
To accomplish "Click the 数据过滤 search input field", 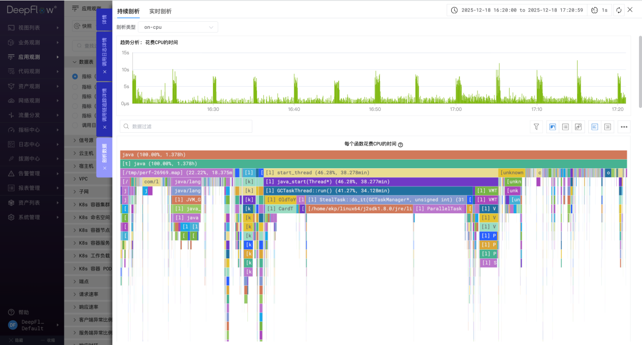I will point(186,127).
